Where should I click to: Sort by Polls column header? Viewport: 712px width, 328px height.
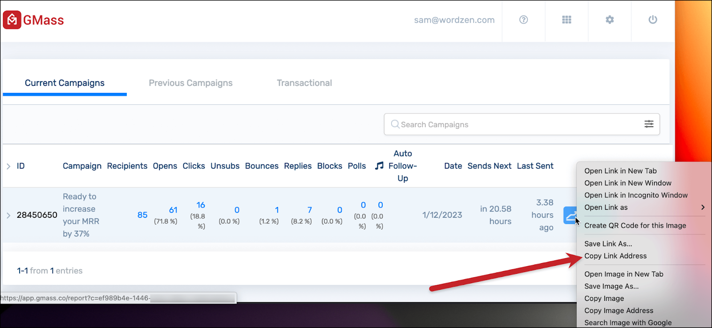357,166
